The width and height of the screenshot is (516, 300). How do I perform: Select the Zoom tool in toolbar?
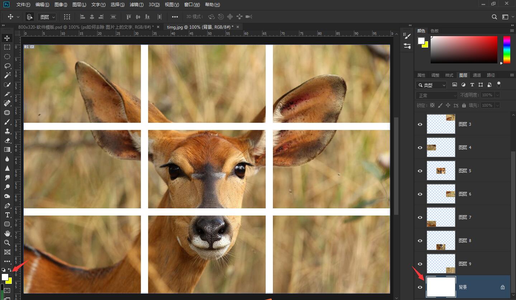(7, 243)
